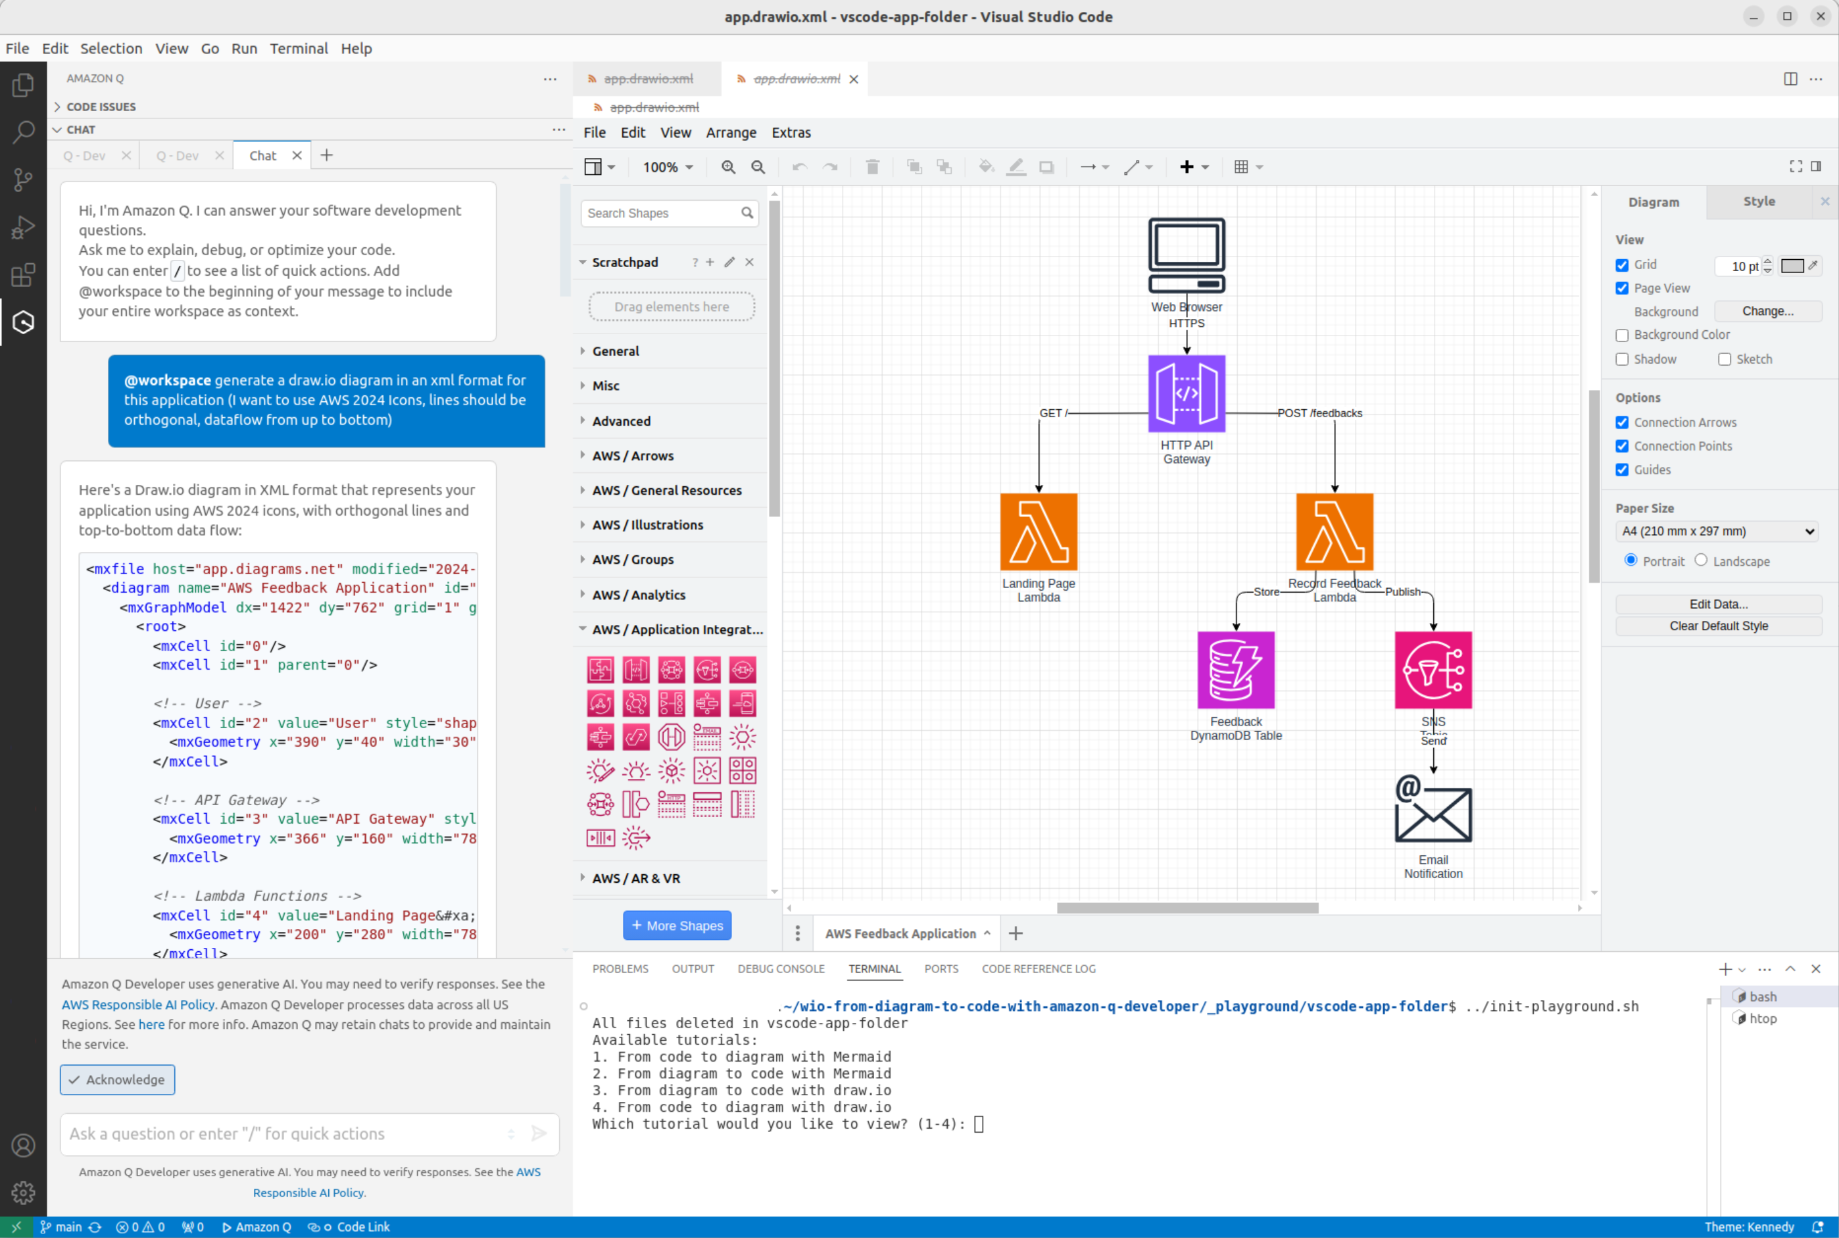This screenshot has width=1839, height=1238.
Task: Add a new Amazon Q chat tab
Action: coord(326,155)
